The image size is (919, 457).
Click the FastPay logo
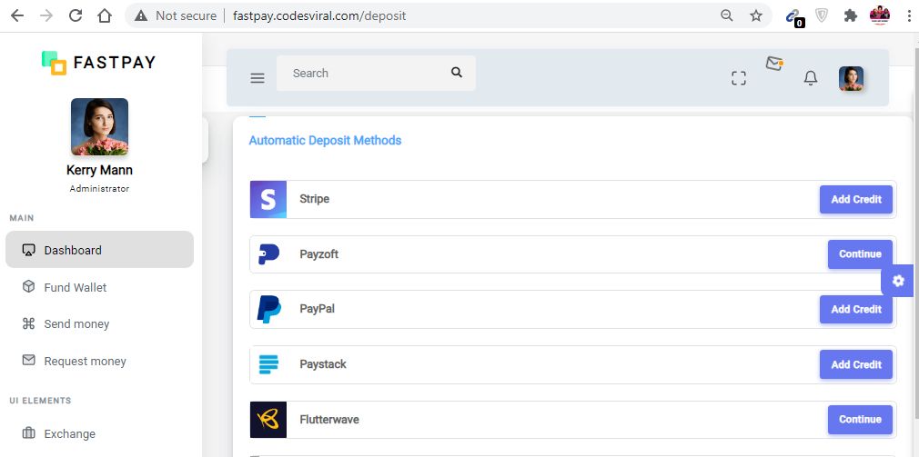point(98,63)
